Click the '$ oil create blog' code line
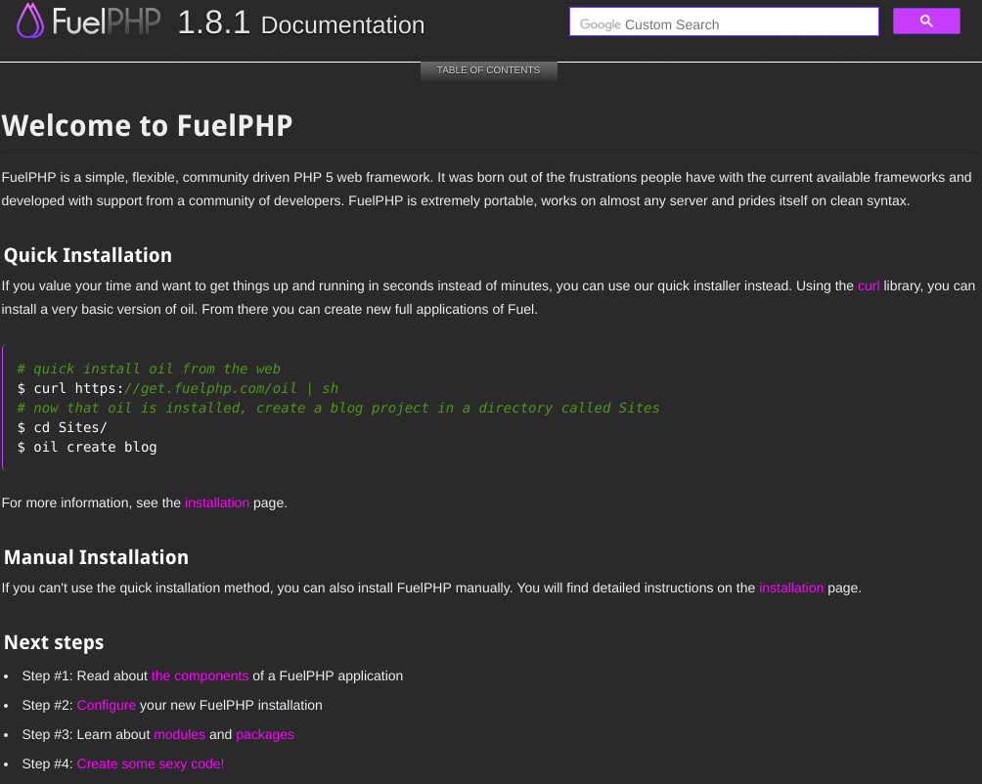 click(x=87, y=448)
